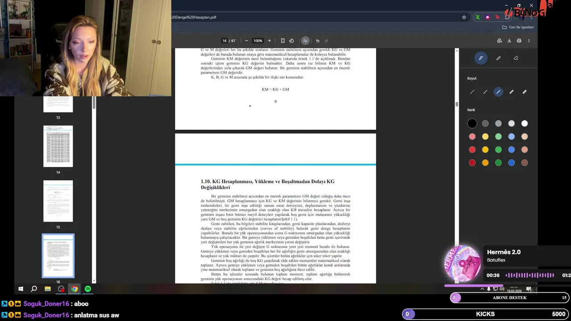Choose the second thinnest pen size
The height and width of the screenshot is (321, 571).
(x=485, y=92)
